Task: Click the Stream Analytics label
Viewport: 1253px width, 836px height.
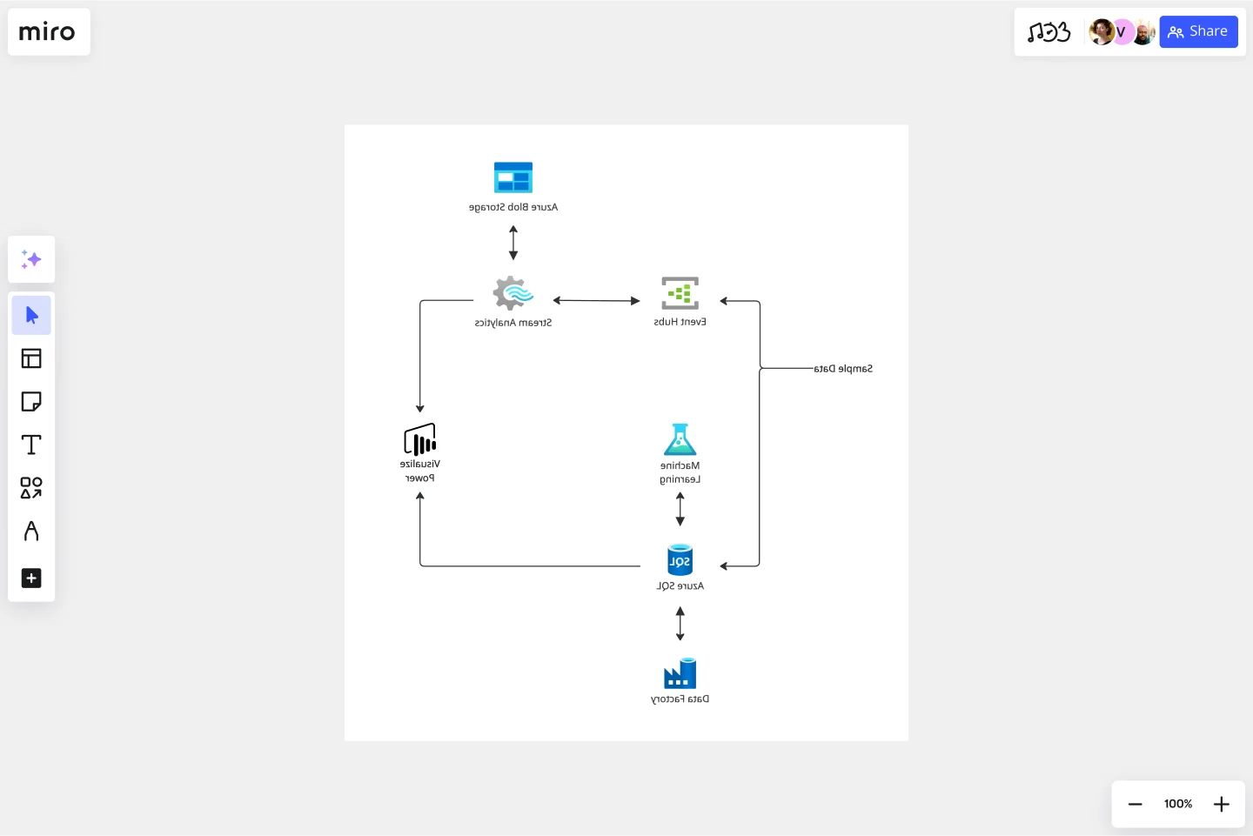Action: click(513, 323)
